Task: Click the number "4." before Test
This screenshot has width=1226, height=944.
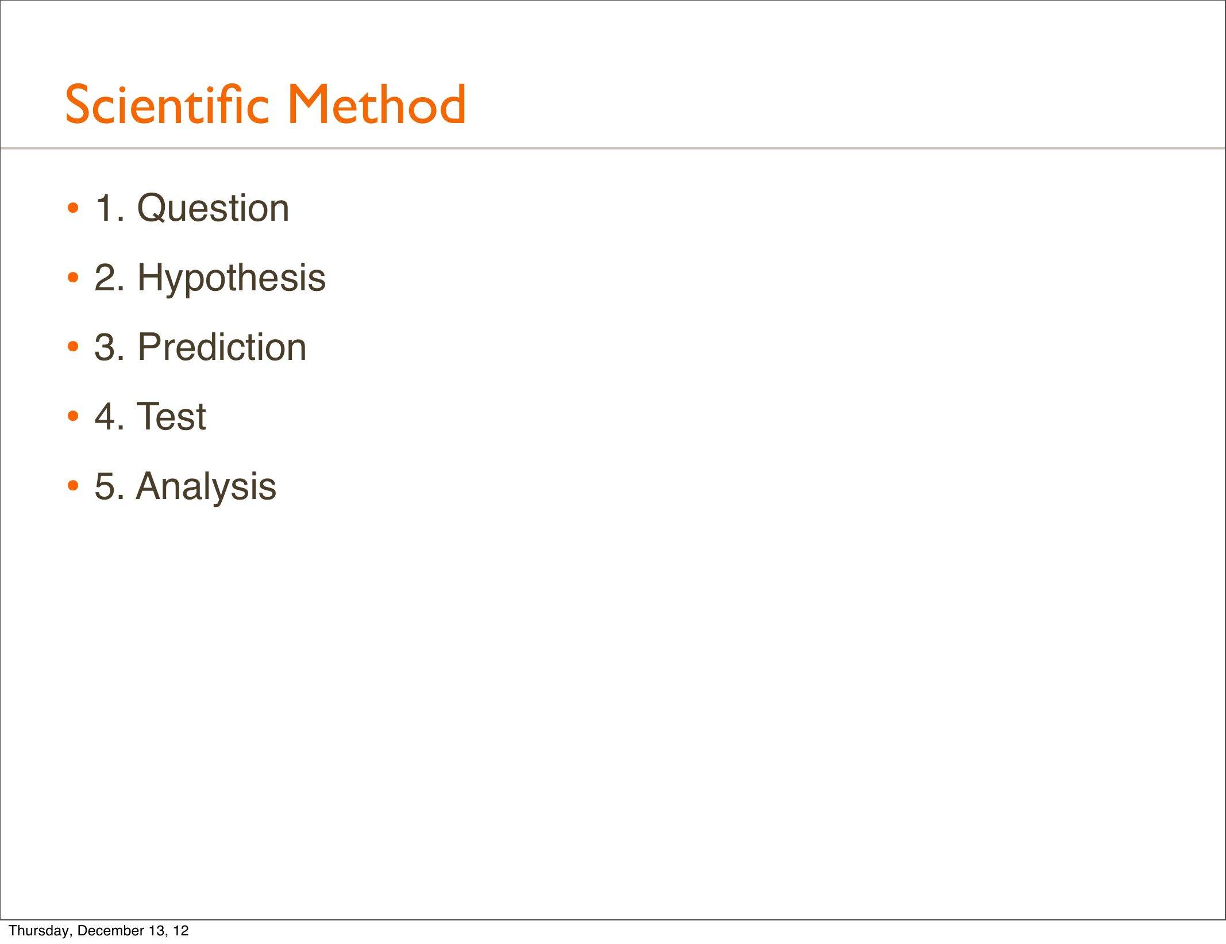Action: [x=110, y=417]
